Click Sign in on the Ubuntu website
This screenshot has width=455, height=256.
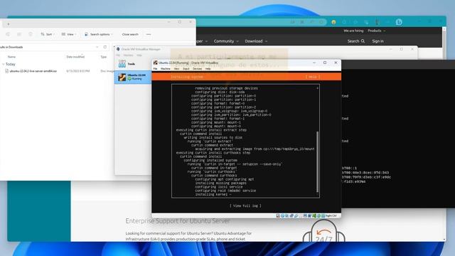378,41
